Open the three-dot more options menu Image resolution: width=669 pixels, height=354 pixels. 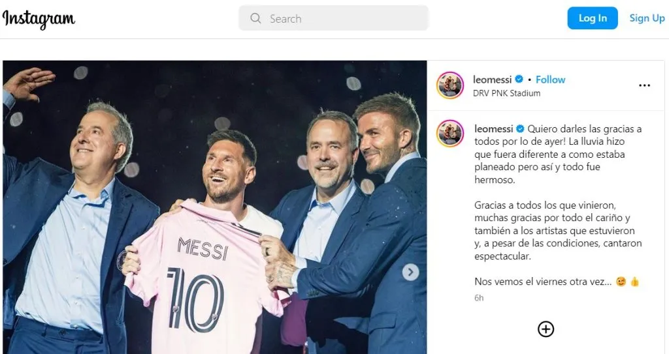coord(644,85)
